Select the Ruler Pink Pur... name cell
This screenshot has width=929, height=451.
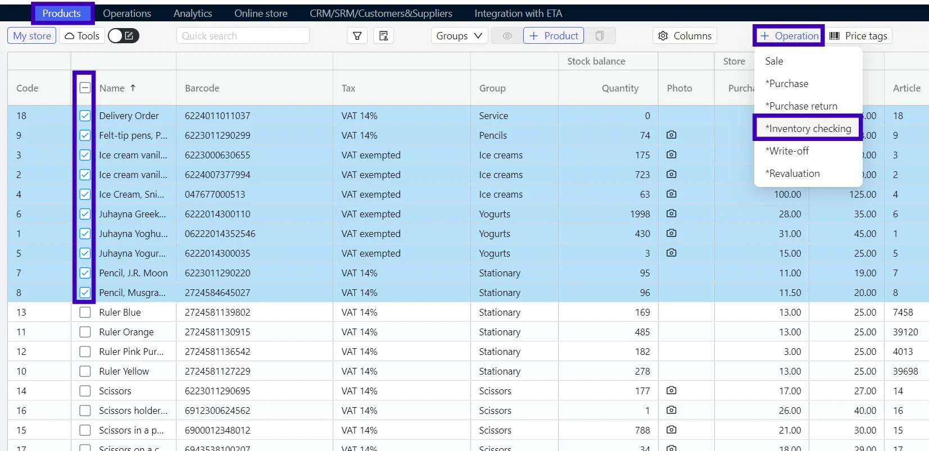click(x=132, y=352)
